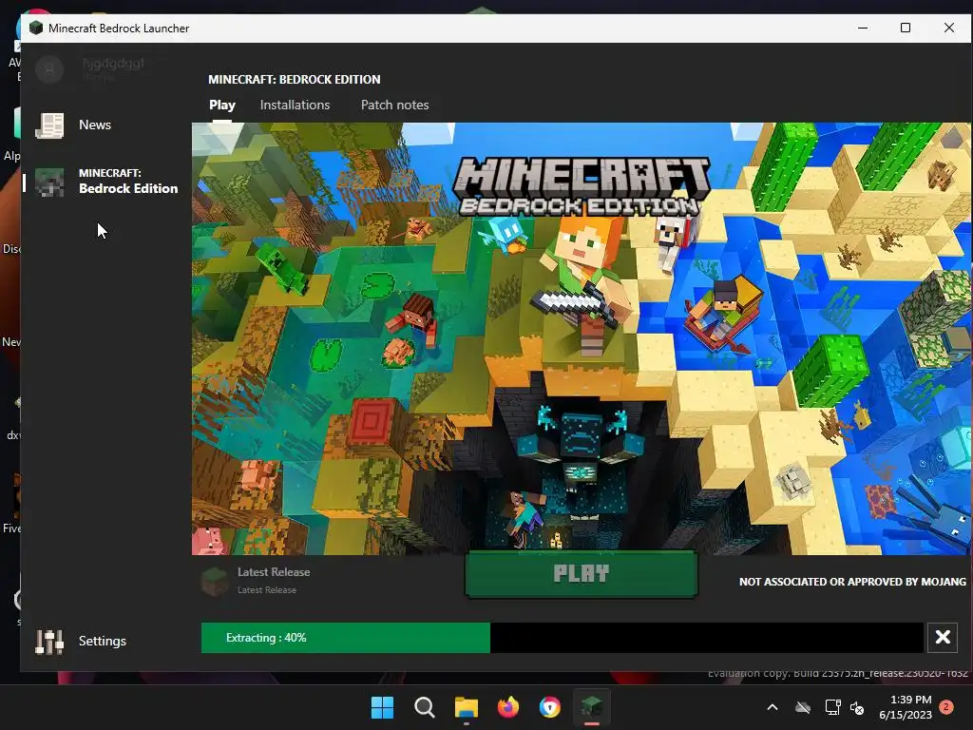Click the MINECRAFT: BEDROCK EDITION heading
This screenshot has width=973, height=730.
[x=295, y=80]
